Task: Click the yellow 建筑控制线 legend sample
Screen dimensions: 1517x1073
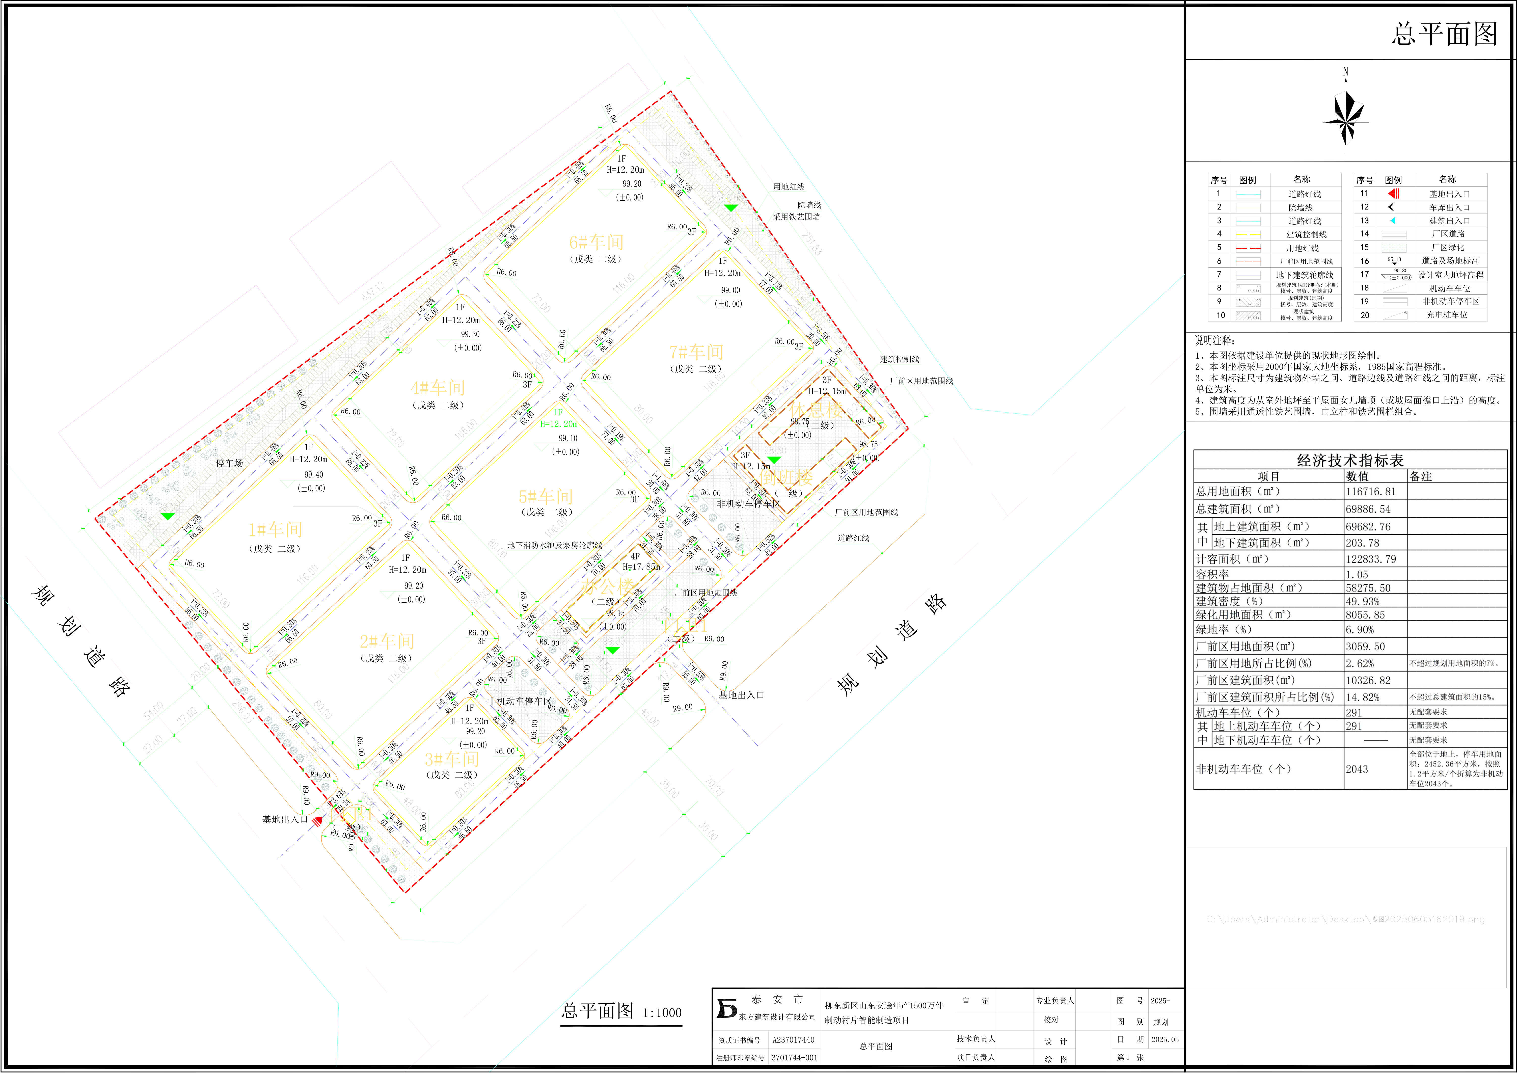Action: pos(1248,234)
